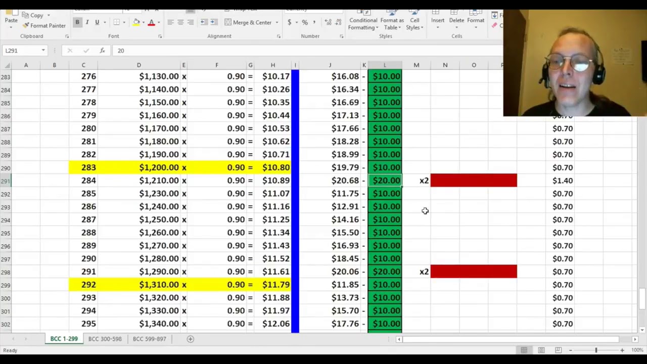Screen dimensions: 647x364
Task: Open Merge & Center dropdown arrow
Action: (x=276, y=22)
